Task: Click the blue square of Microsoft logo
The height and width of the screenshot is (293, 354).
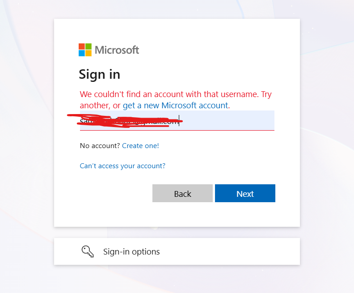Action: point(82,53)
